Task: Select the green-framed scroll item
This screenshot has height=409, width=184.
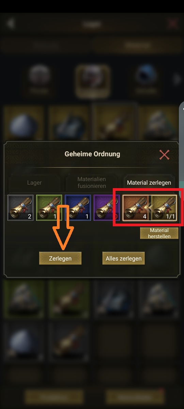Action: [49, 208]
